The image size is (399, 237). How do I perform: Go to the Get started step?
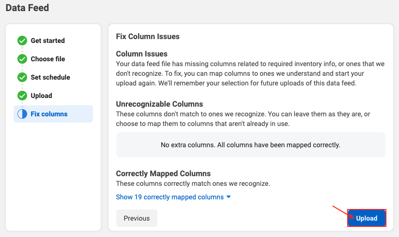pos(47,41)
